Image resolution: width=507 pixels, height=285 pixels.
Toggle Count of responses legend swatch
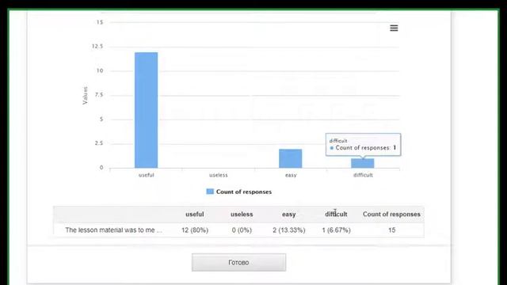210,192
